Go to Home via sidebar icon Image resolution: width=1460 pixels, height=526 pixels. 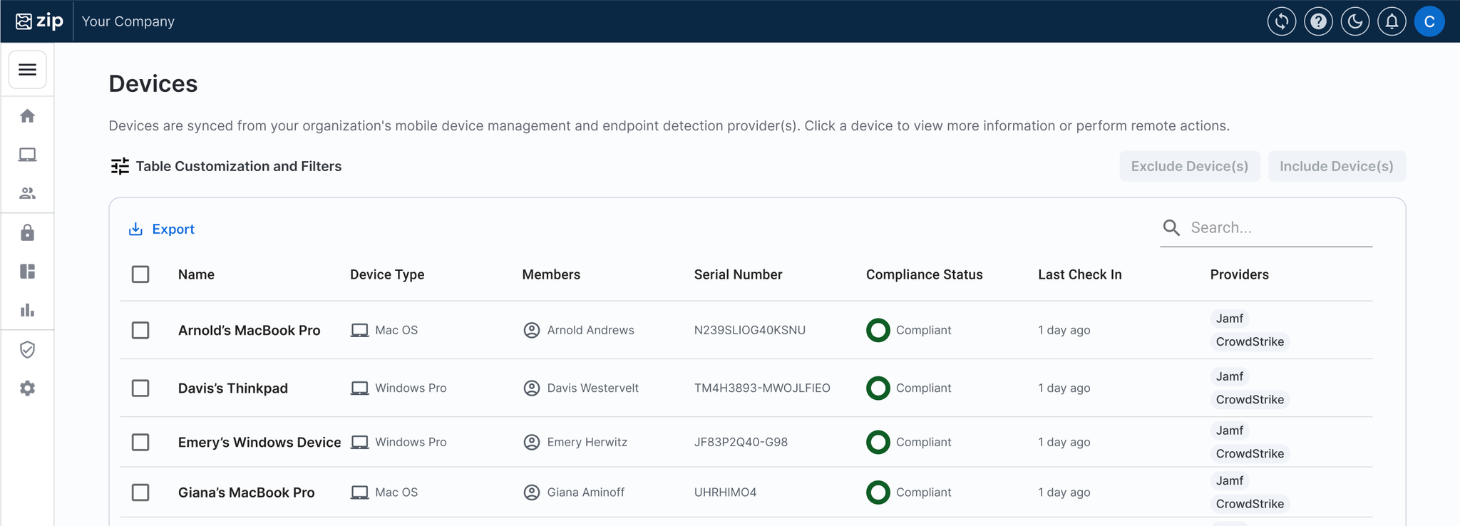(27, 116)
